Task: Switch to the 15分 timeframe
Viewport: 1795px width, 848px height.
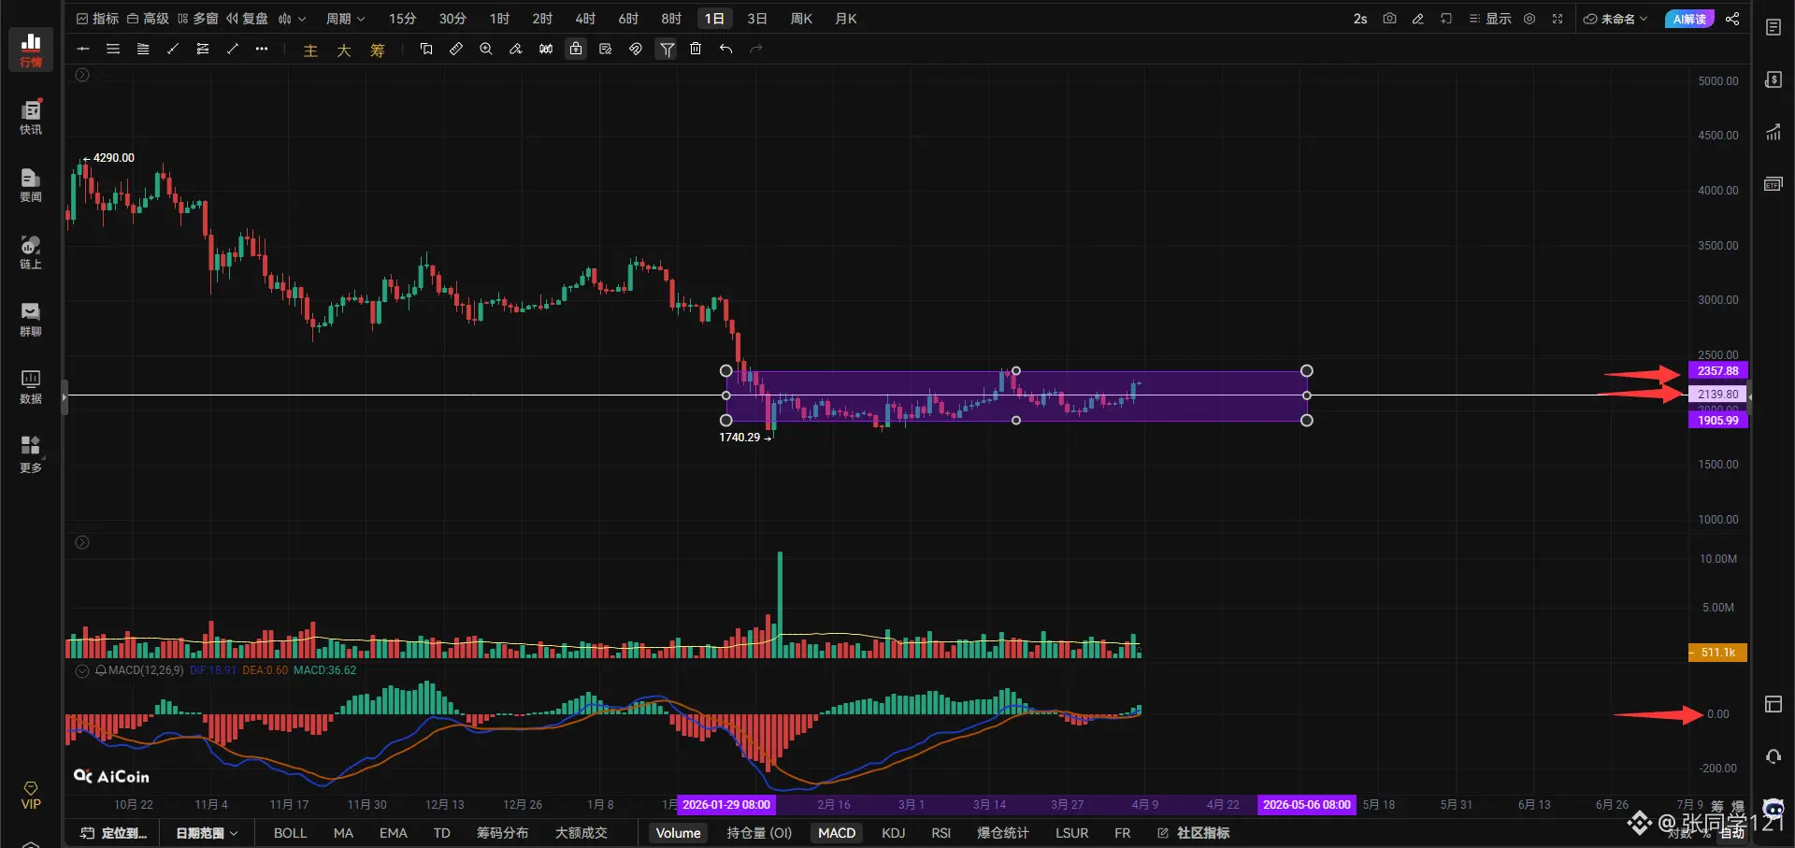Action: (x=403, y=19)
